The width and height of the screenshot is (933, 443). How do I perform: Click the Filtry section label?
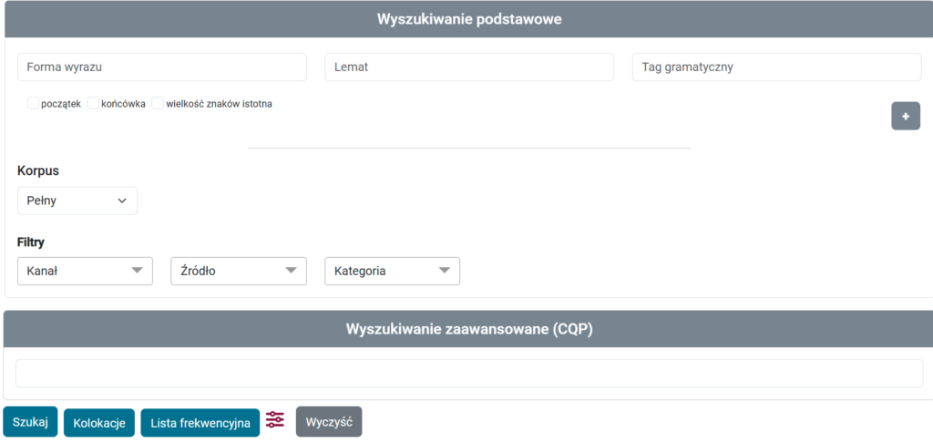point(31,242)
